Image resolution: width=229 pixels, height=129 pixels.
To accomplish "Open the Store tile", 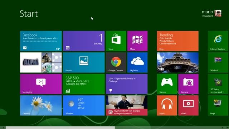I will click(x=116, y=41).
